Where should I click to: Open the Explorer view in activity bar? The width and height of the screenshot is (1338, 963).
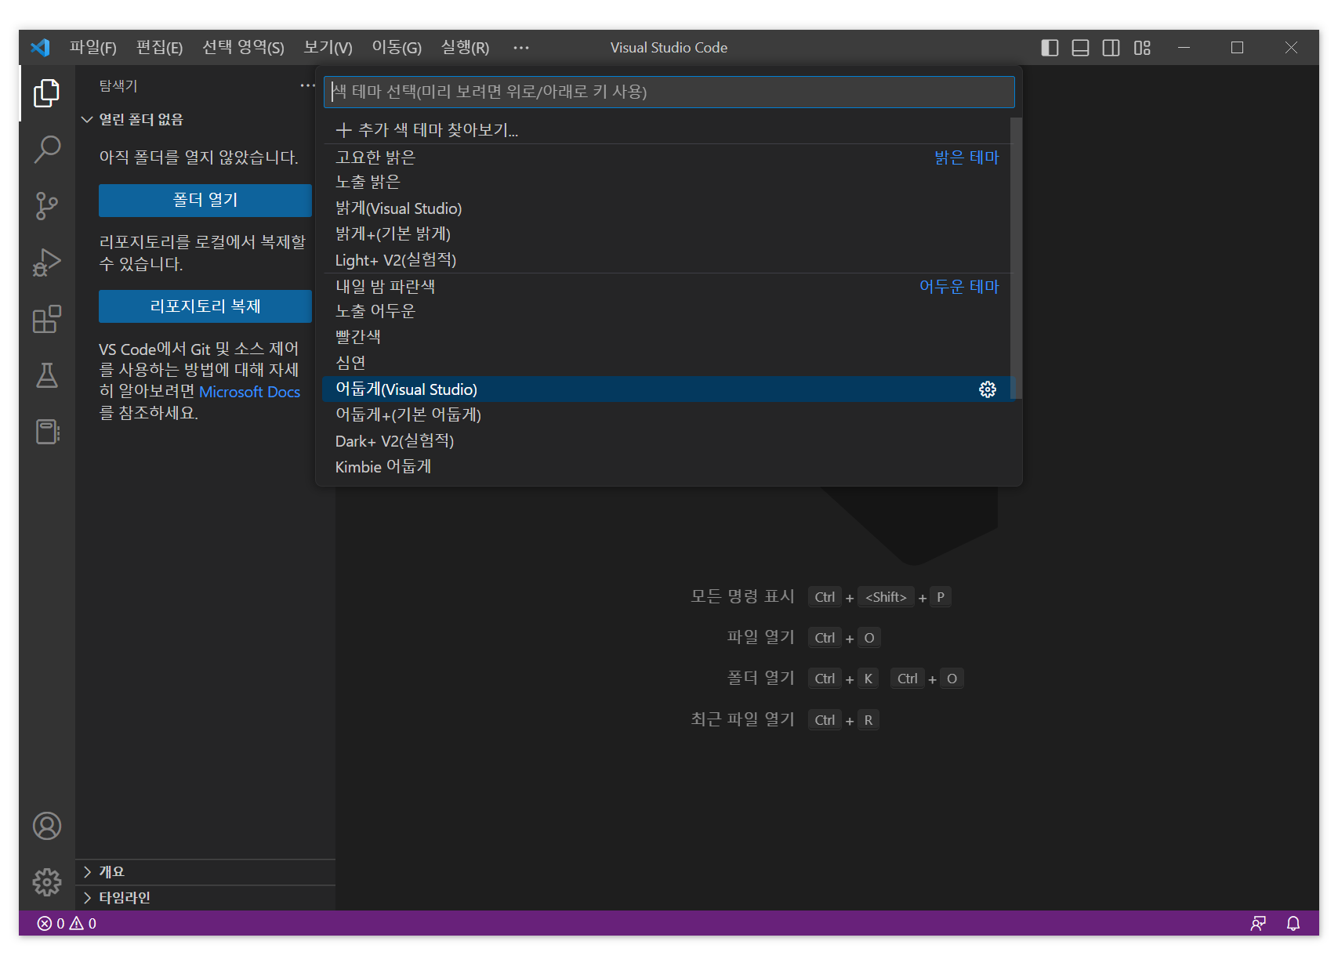[47, 93]
